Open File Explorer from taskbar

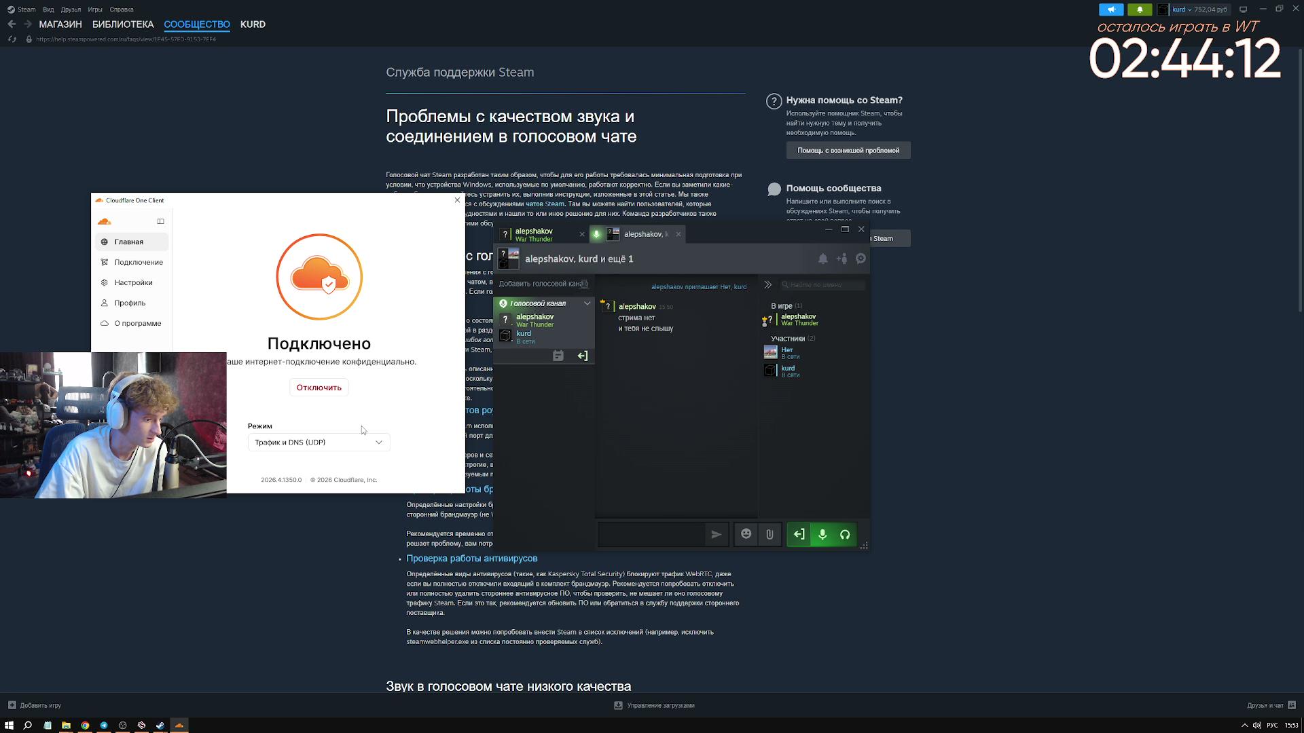click(x=66, y=725)
